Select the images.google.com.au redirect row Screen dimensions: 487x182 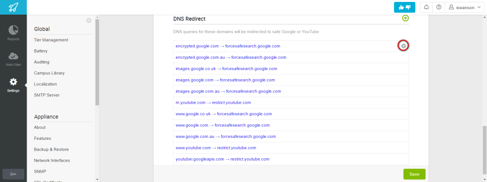[x=291, y=91]
